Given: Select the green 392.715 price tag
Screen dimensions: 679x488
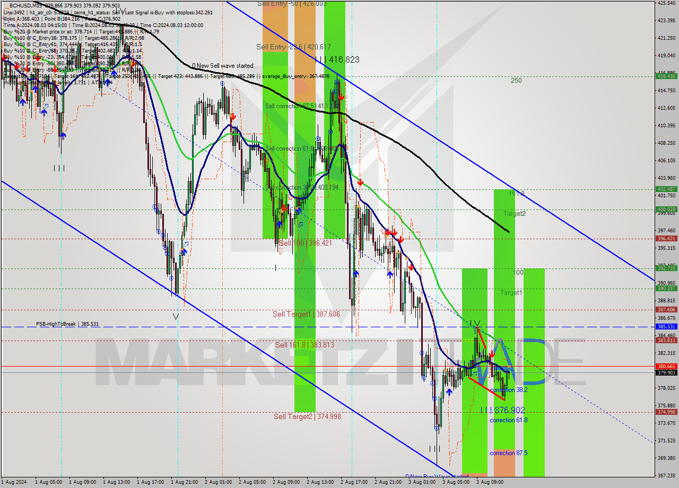Looking at the screenshot, I should click(x=666, y=268).
